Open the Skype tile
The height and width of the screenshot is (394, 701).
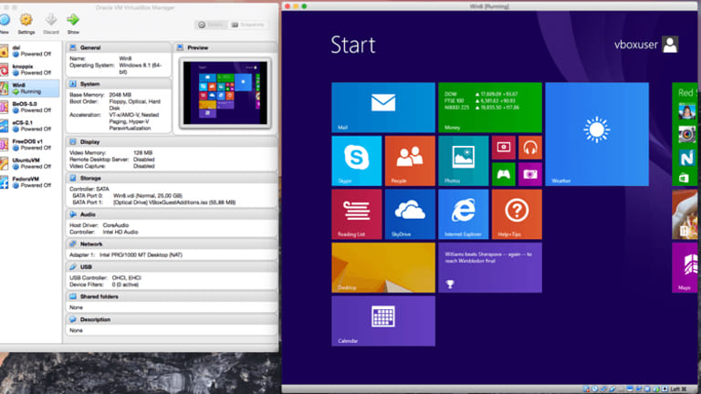point(357,161)
